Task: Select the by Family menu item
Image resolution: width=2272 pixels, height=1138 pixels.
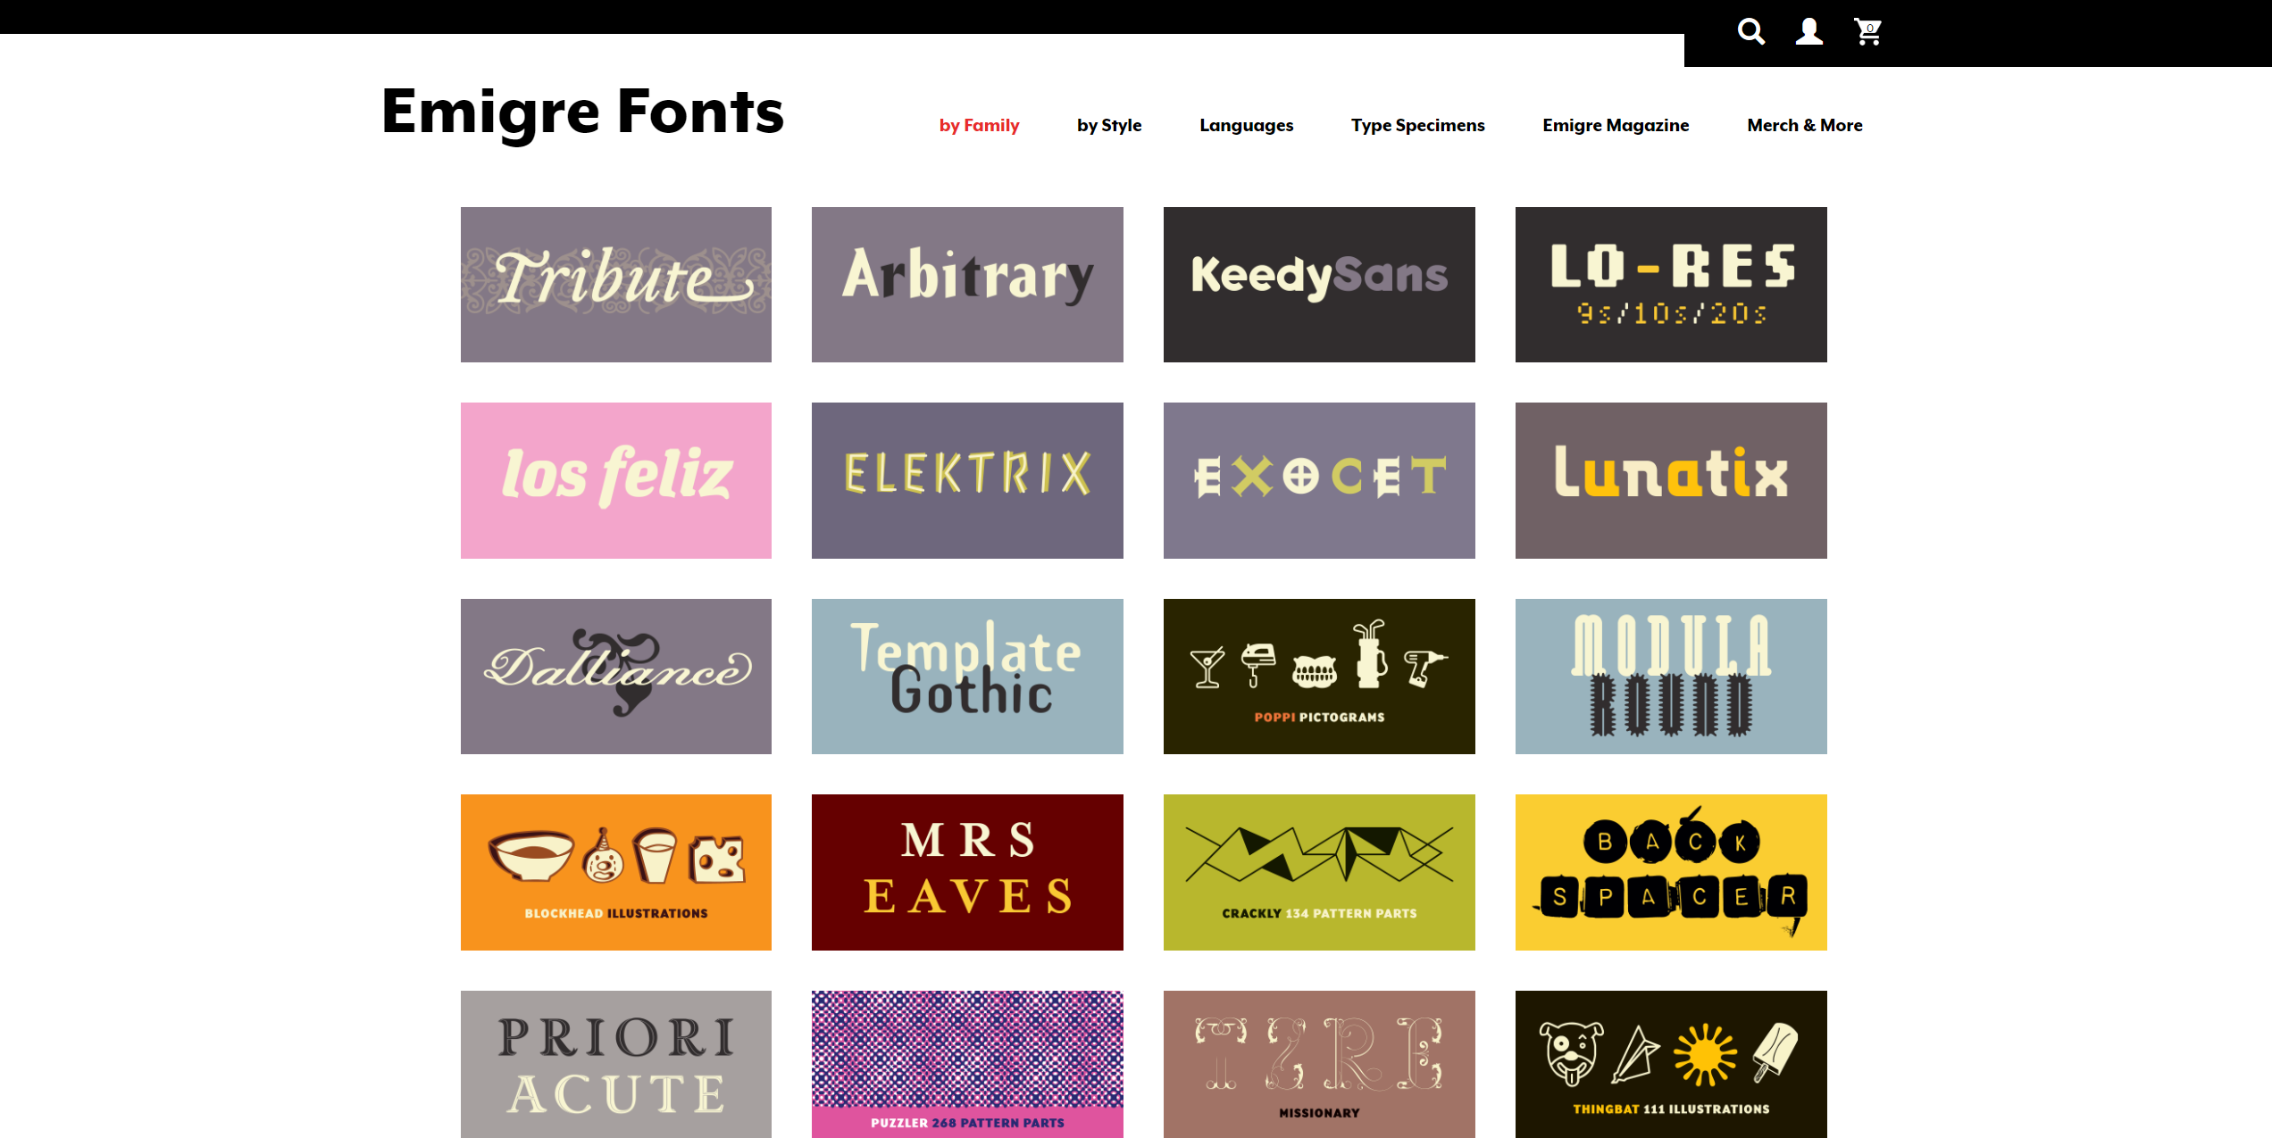Action: [x=979, y=125]
